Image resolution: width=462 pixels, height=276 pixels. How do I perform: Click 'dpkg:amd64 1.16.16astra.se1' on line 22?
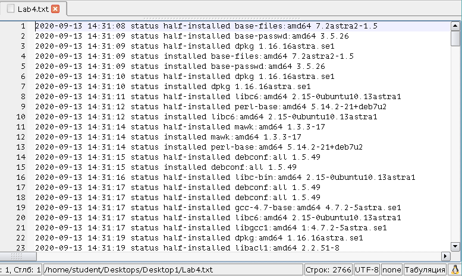click(298, 238)
